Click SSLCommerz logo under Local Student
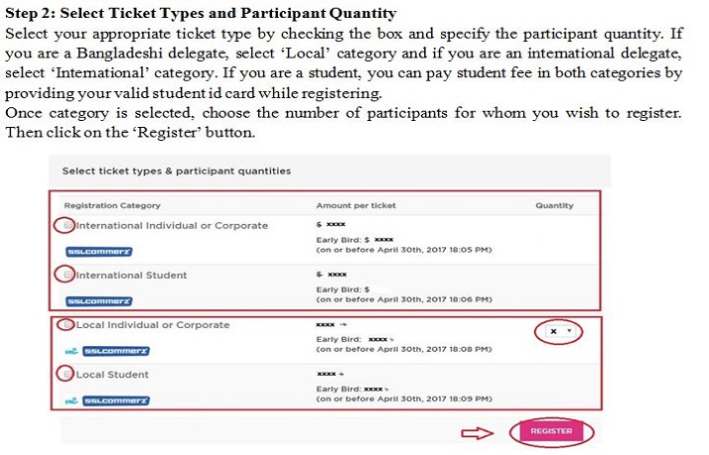The image size is (709, 455). [115, 399]
